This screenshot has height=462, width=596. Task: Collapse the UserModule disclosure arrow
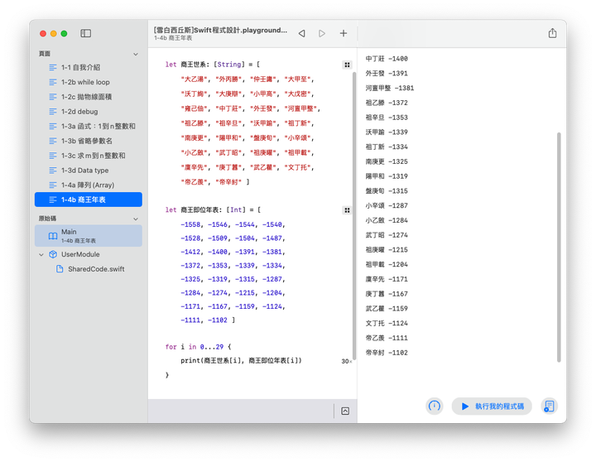tap(41, 254)
